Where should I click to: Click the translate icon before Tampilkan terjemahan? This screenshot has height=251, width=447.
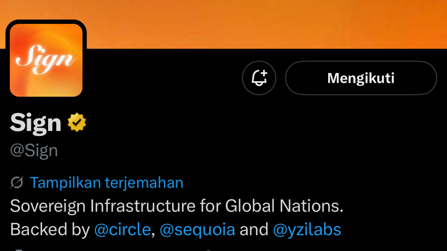coord(17,183)
